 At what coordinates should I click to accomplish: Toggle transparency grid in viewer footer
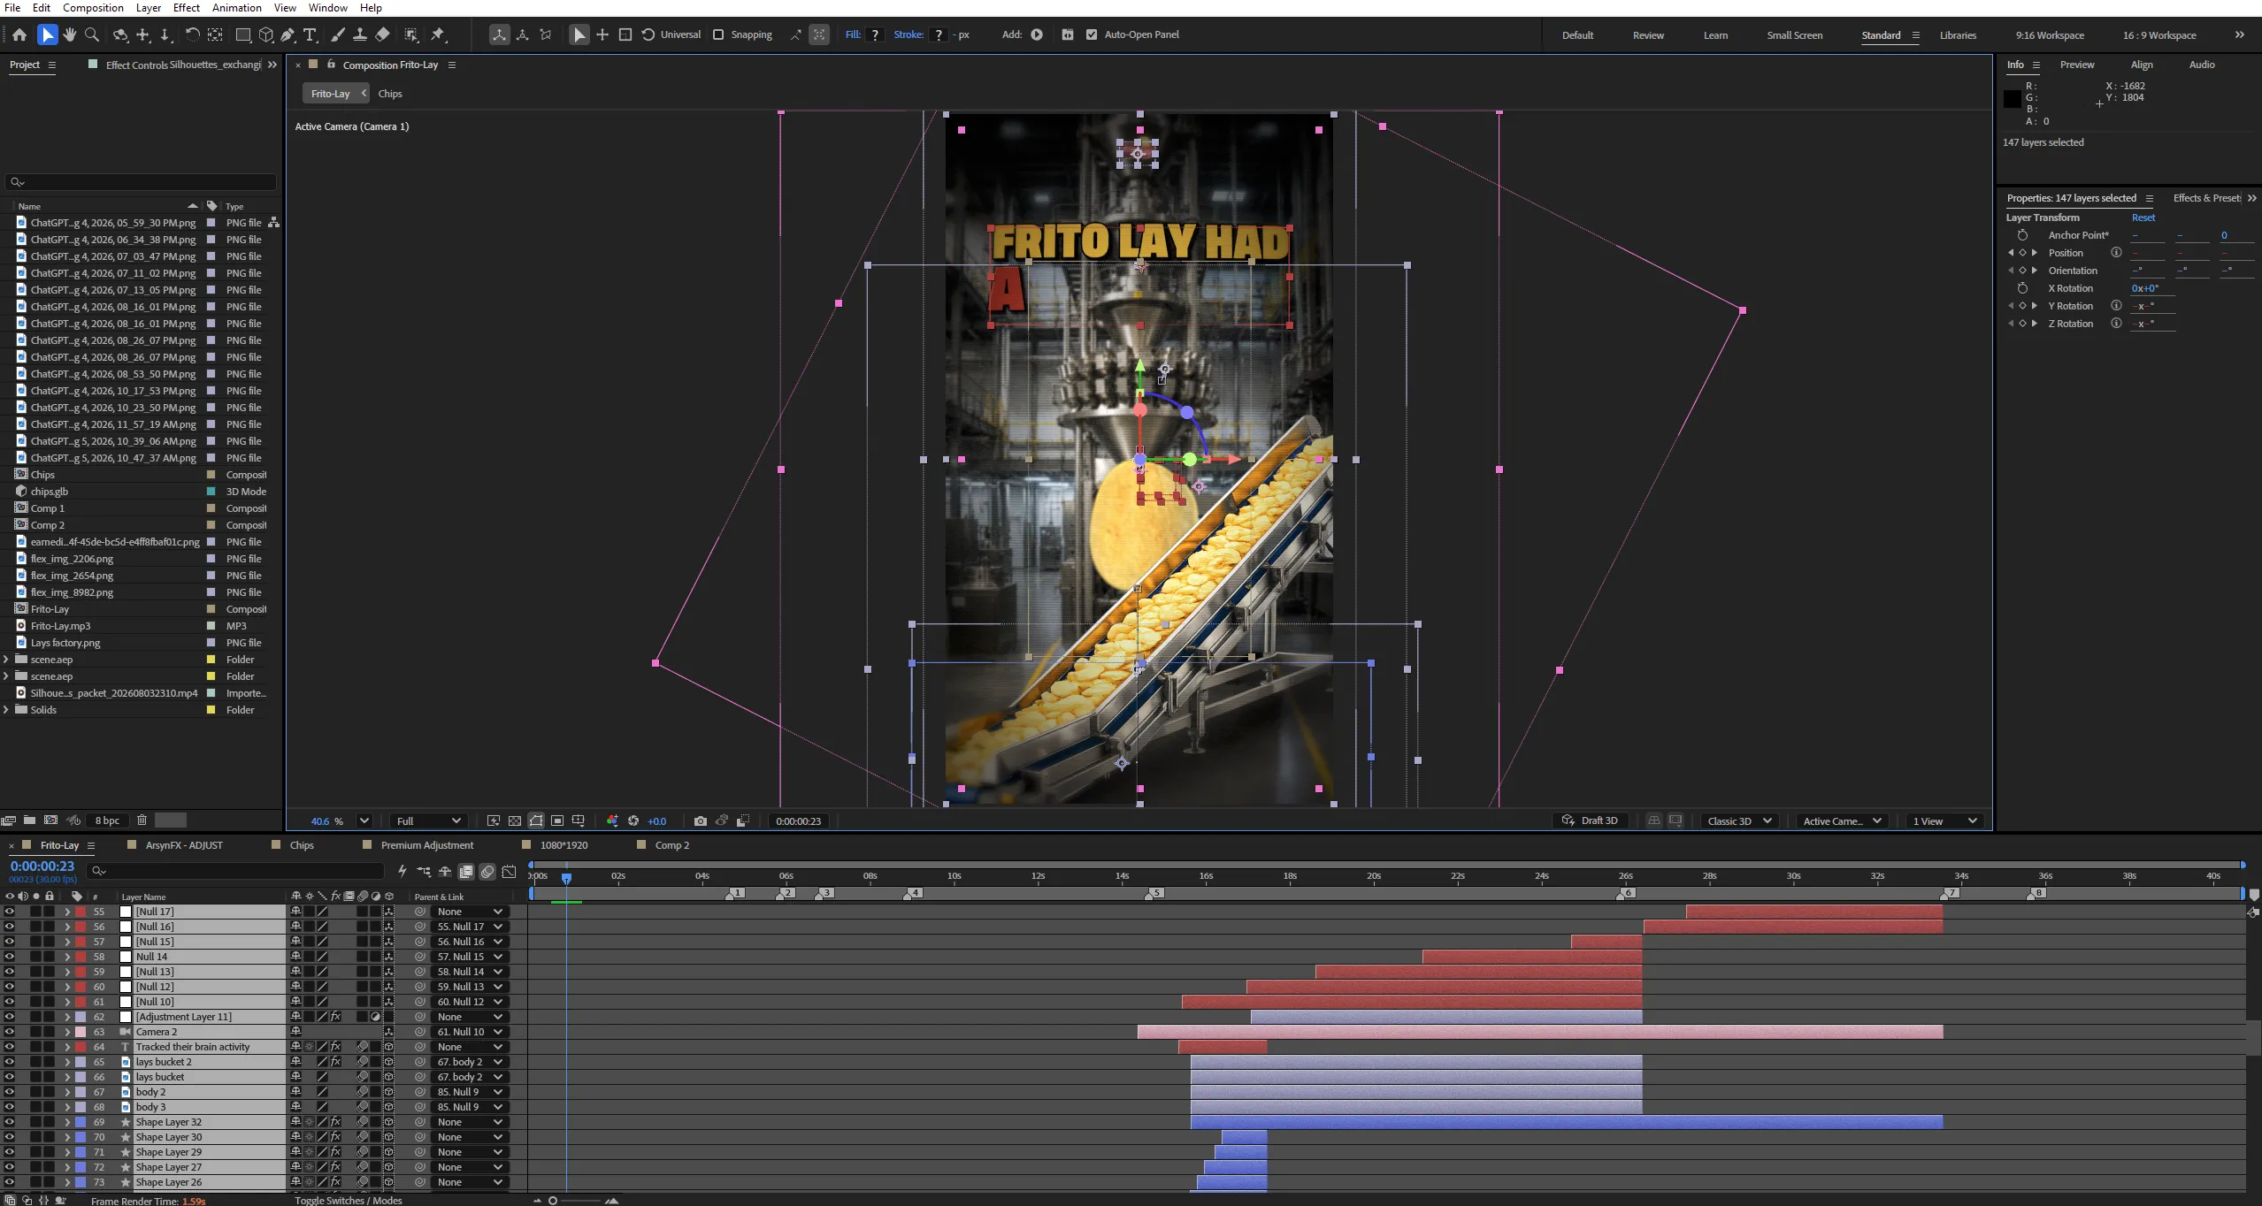pyautogui.click(x=515, y=821)
